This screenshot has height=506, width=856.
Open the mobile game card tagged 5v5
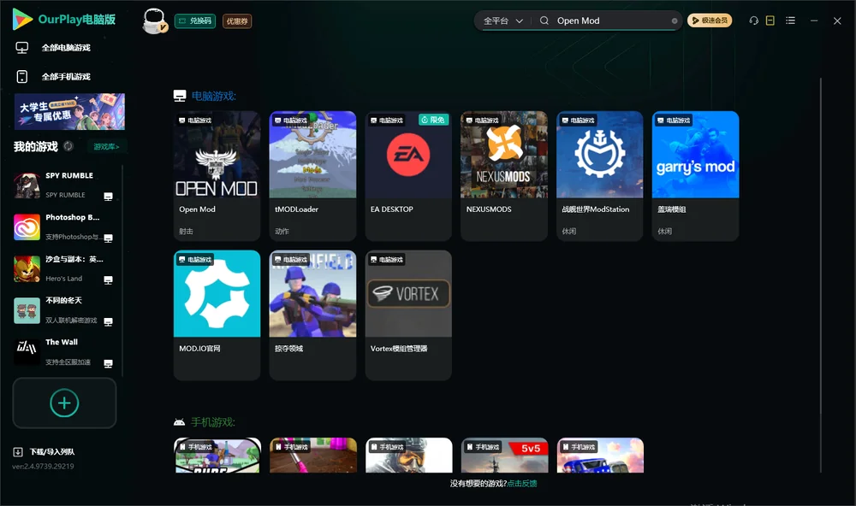[504, 456]
